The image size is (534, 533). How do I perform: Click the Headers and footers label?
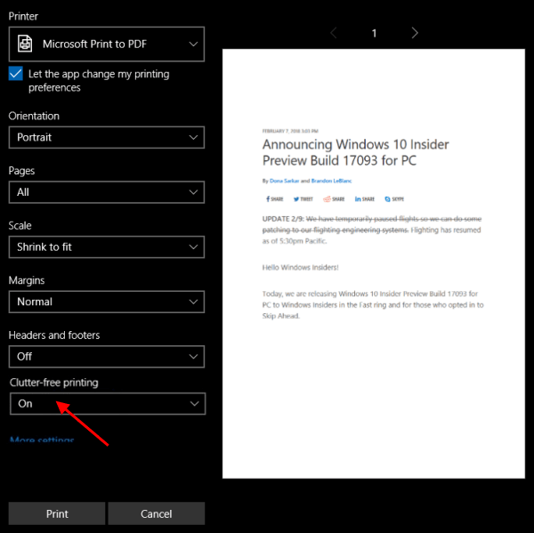54,335
